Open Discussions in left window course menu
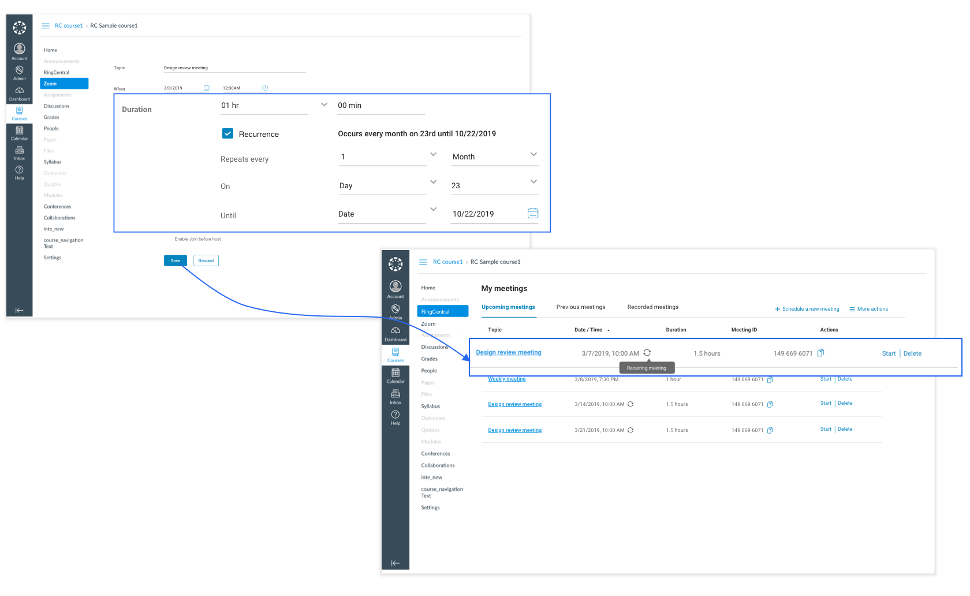 57,106
